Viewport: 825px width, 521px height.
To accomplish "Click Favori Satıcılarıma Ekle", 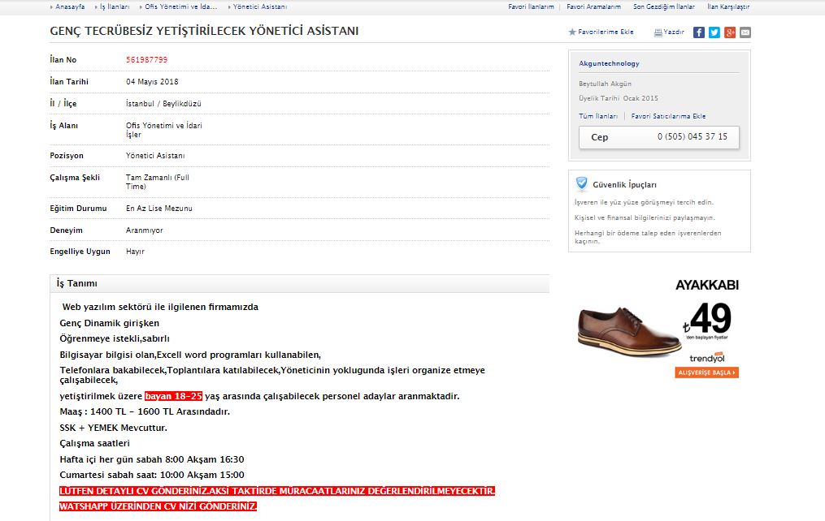I will [668, 116].
